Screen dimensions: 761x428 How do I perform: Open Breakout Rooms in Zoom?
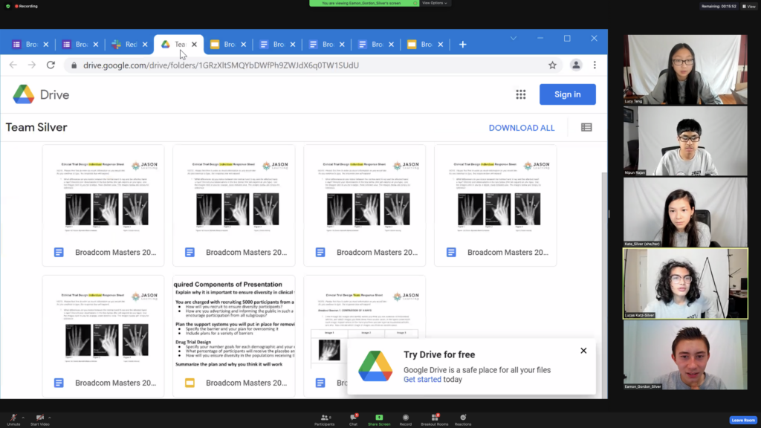coord(434,421)
